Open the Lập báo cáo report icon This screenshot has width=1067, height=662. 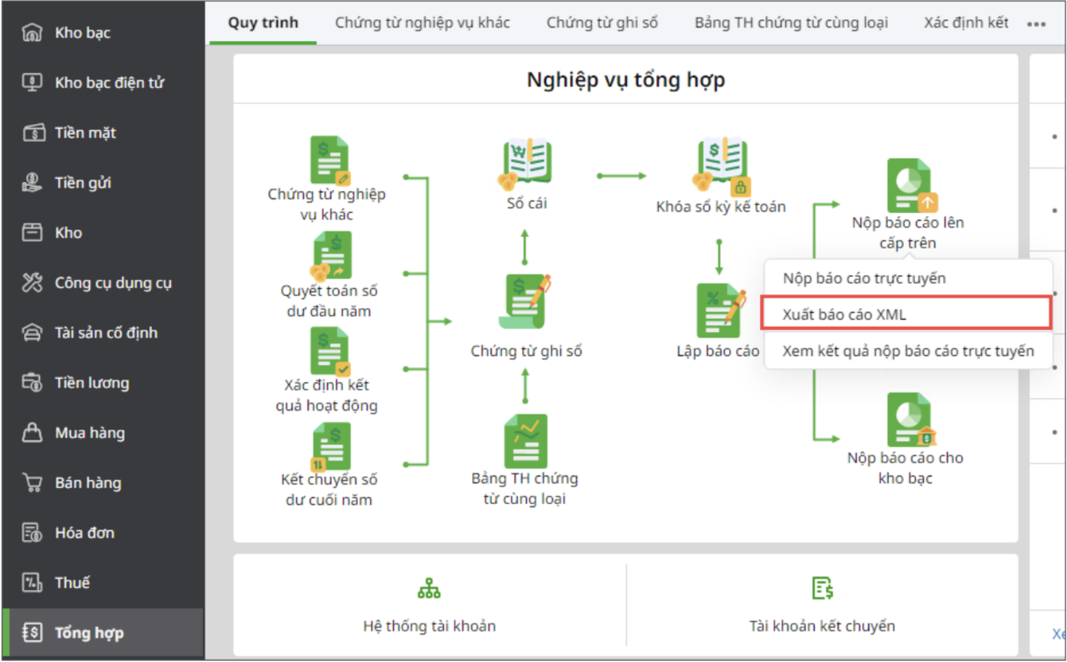coord(721,311)
